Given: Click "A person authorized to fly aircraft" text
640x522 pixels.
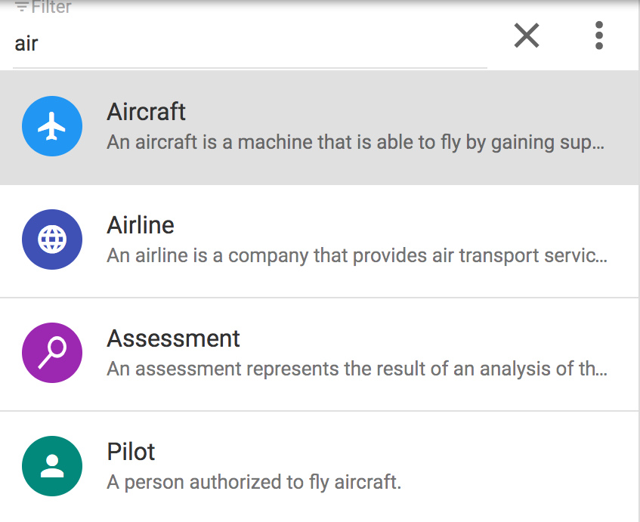Looking at the screenshot, I should click(x=254, y=482).
